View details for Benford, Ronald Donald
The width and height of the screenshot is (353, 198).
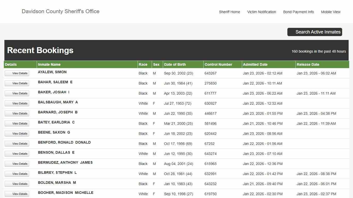[17, 144]
